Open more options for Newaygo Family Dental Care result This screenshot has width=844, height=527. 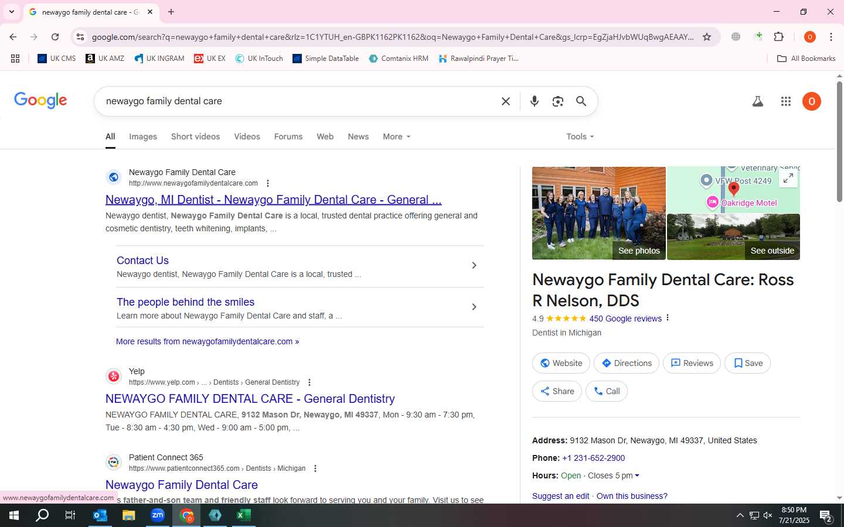pos(268,183)
